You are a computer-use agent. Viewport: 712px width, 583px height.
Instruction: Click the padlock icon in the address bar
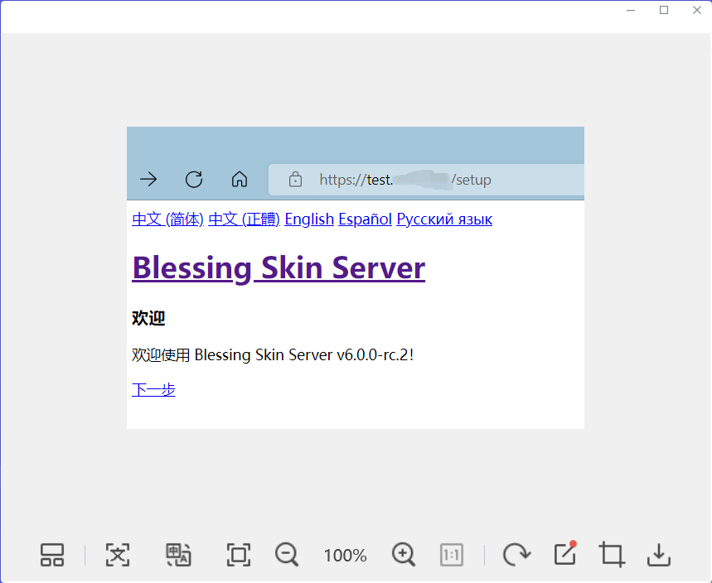(295, 180)
